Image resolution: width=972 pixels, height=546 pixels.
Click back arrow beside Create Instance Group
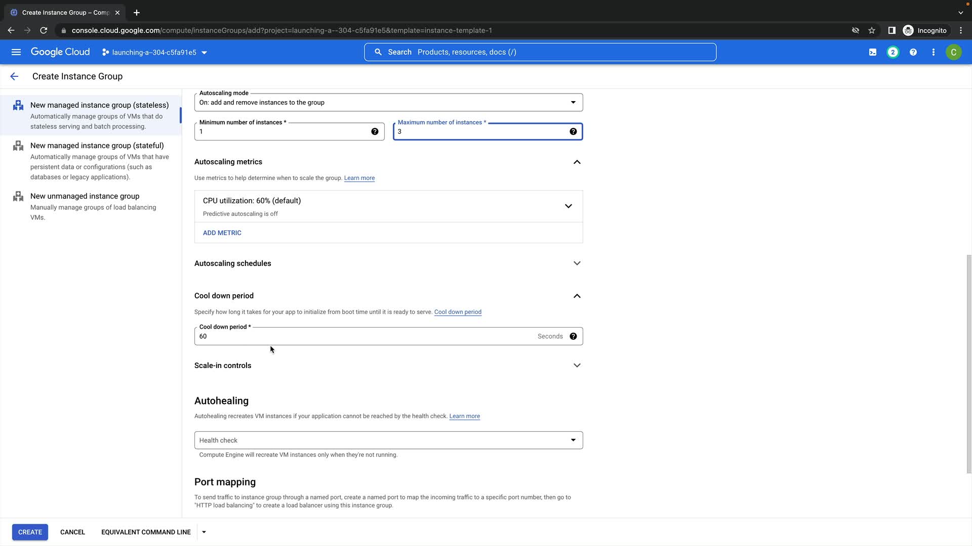14,76
